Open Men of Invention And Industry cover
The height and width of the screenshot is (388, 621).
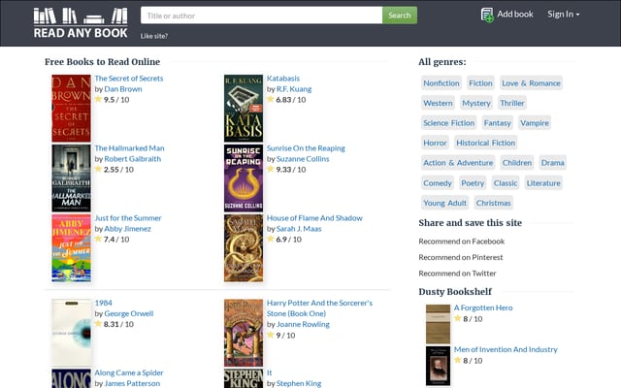click(438, 366)
